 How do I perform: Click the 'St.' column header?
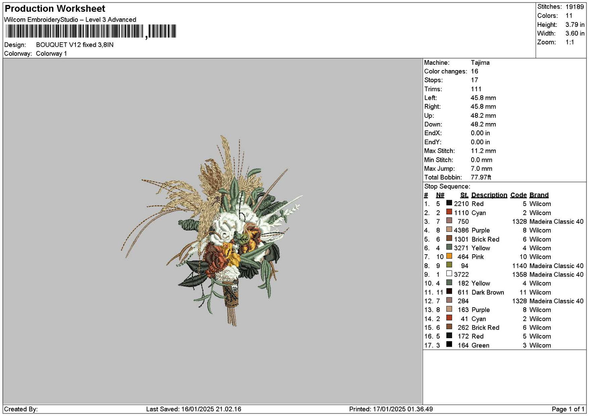click(464, 195)
